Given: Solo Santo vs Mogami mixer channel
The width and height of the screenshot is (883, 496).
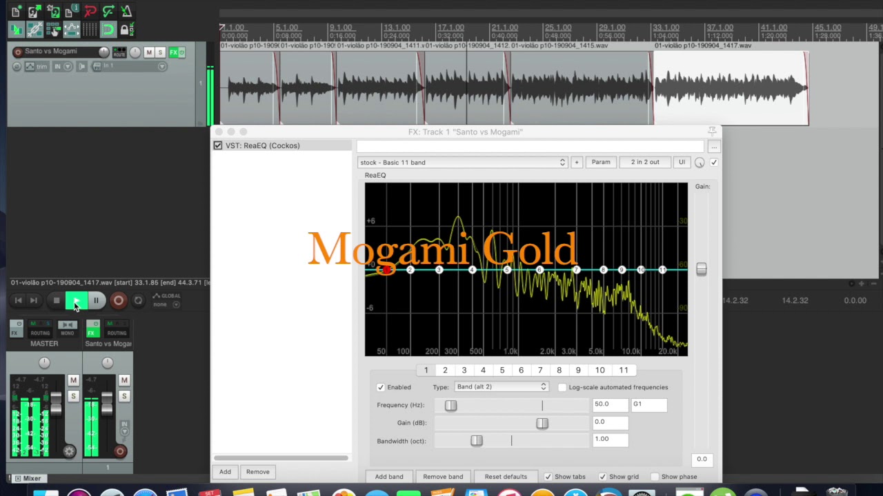Looking at the screenshot, I should pos(124,396).
